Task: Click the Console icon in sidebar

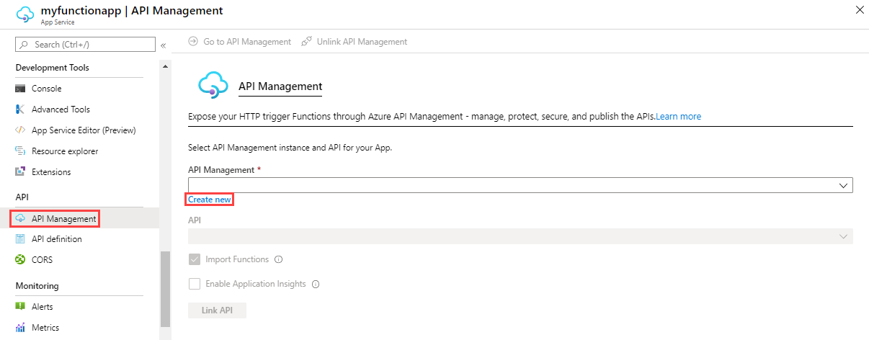Action: (x=20, y=89)
